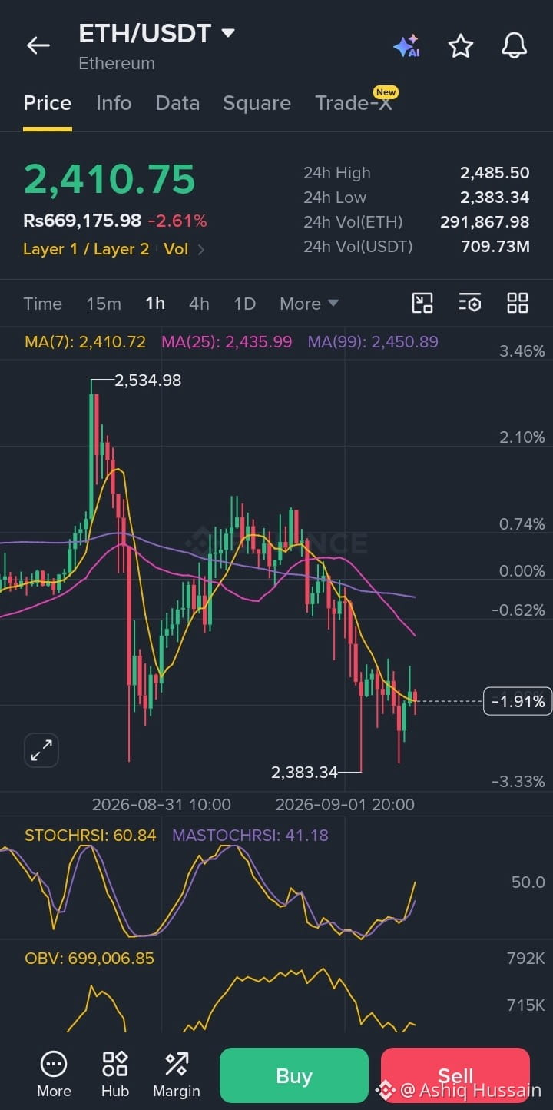
Task: Switch to the Info tab
Action: 114,103
